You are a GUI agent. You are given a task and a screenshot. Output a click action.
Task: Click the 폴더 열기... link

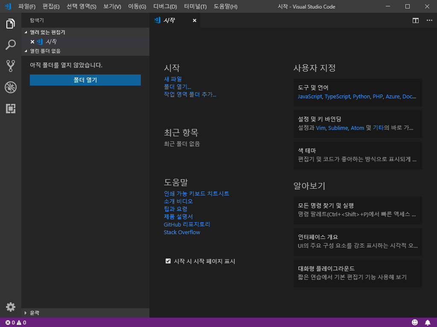click(x=178, y=87)
